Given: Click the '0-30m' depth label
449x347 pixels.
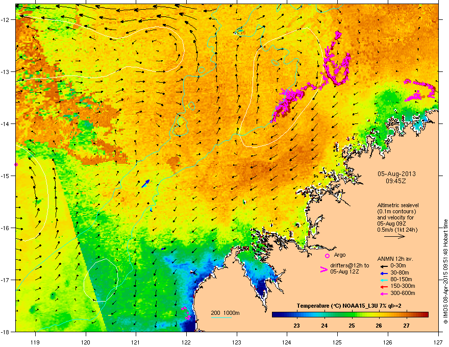Looking at the screenshot, I should tap(398, 266).
